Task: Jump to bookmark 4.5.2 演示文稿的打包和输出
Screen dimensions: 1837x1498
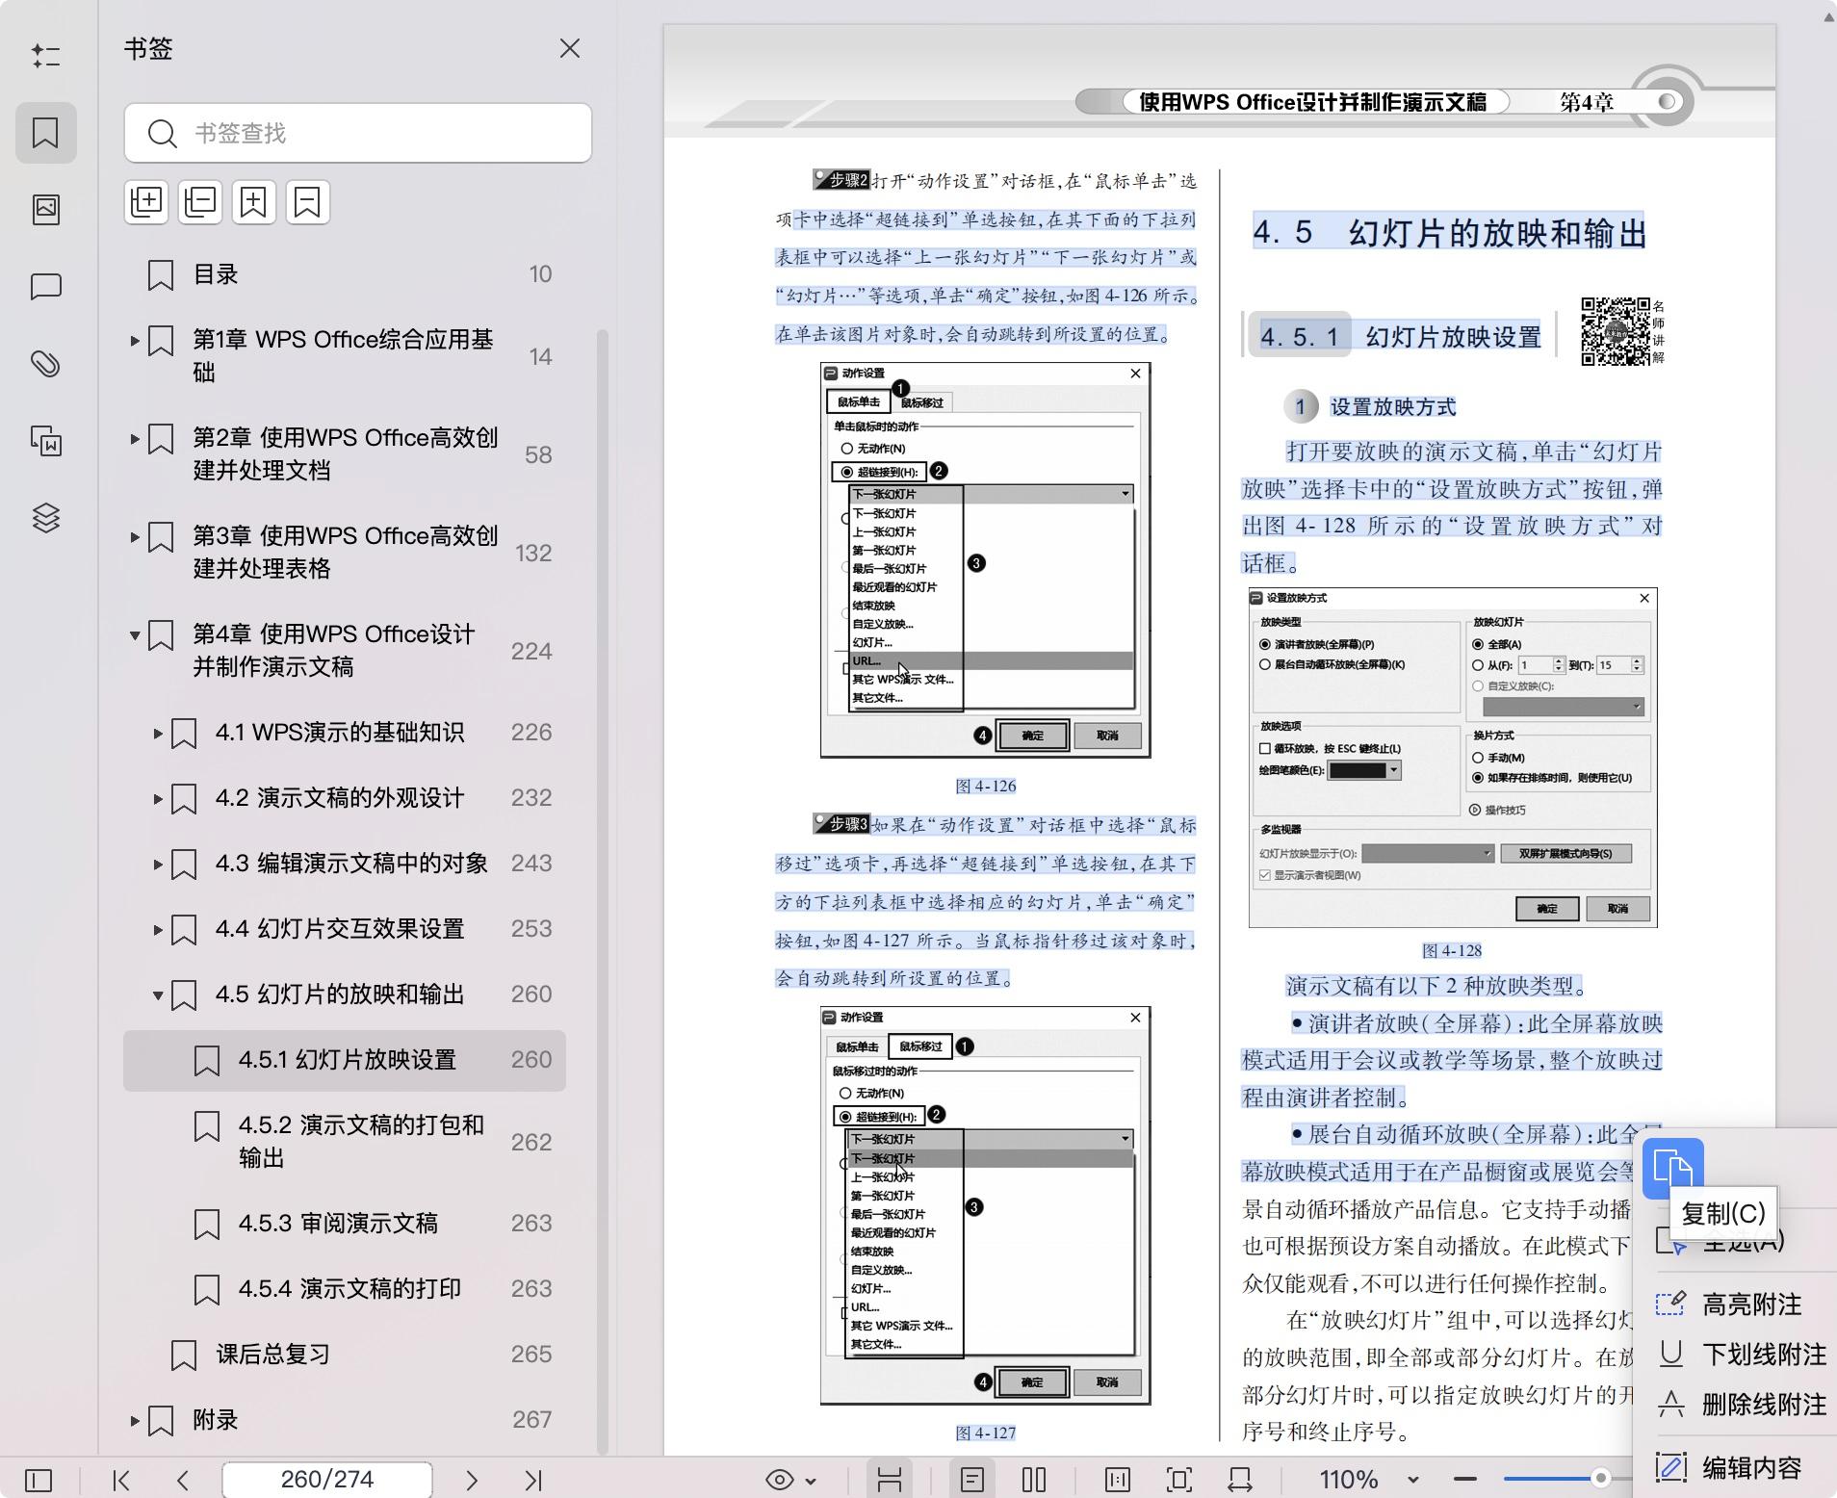Action: [x=345, y=1142]
